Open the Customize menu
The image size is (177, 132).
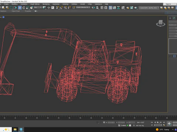56,4
